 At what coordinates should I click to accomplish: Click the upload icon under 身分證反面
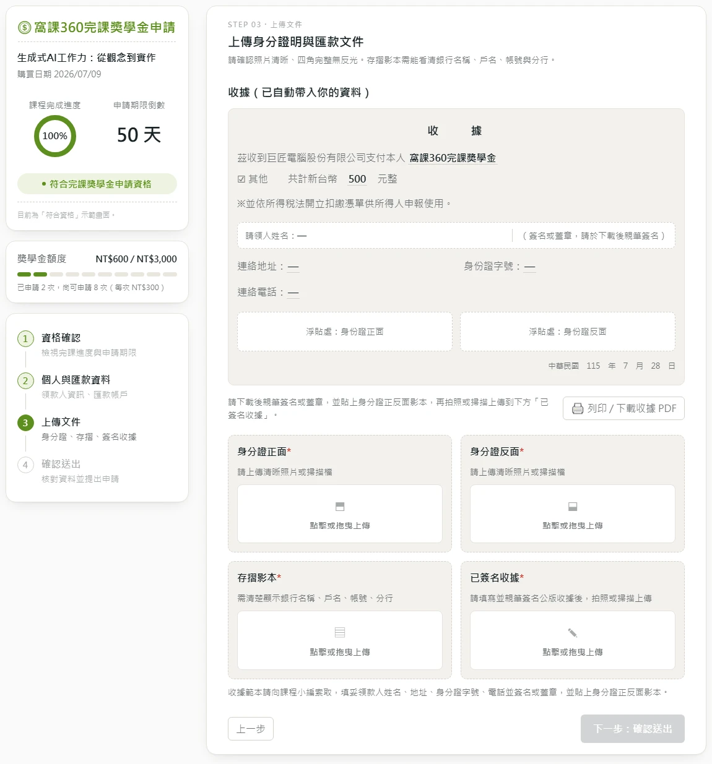pos(573,507)
